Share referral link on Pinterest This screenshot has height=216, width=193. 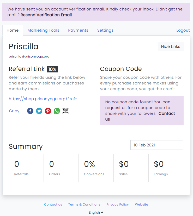click(48, 111)
